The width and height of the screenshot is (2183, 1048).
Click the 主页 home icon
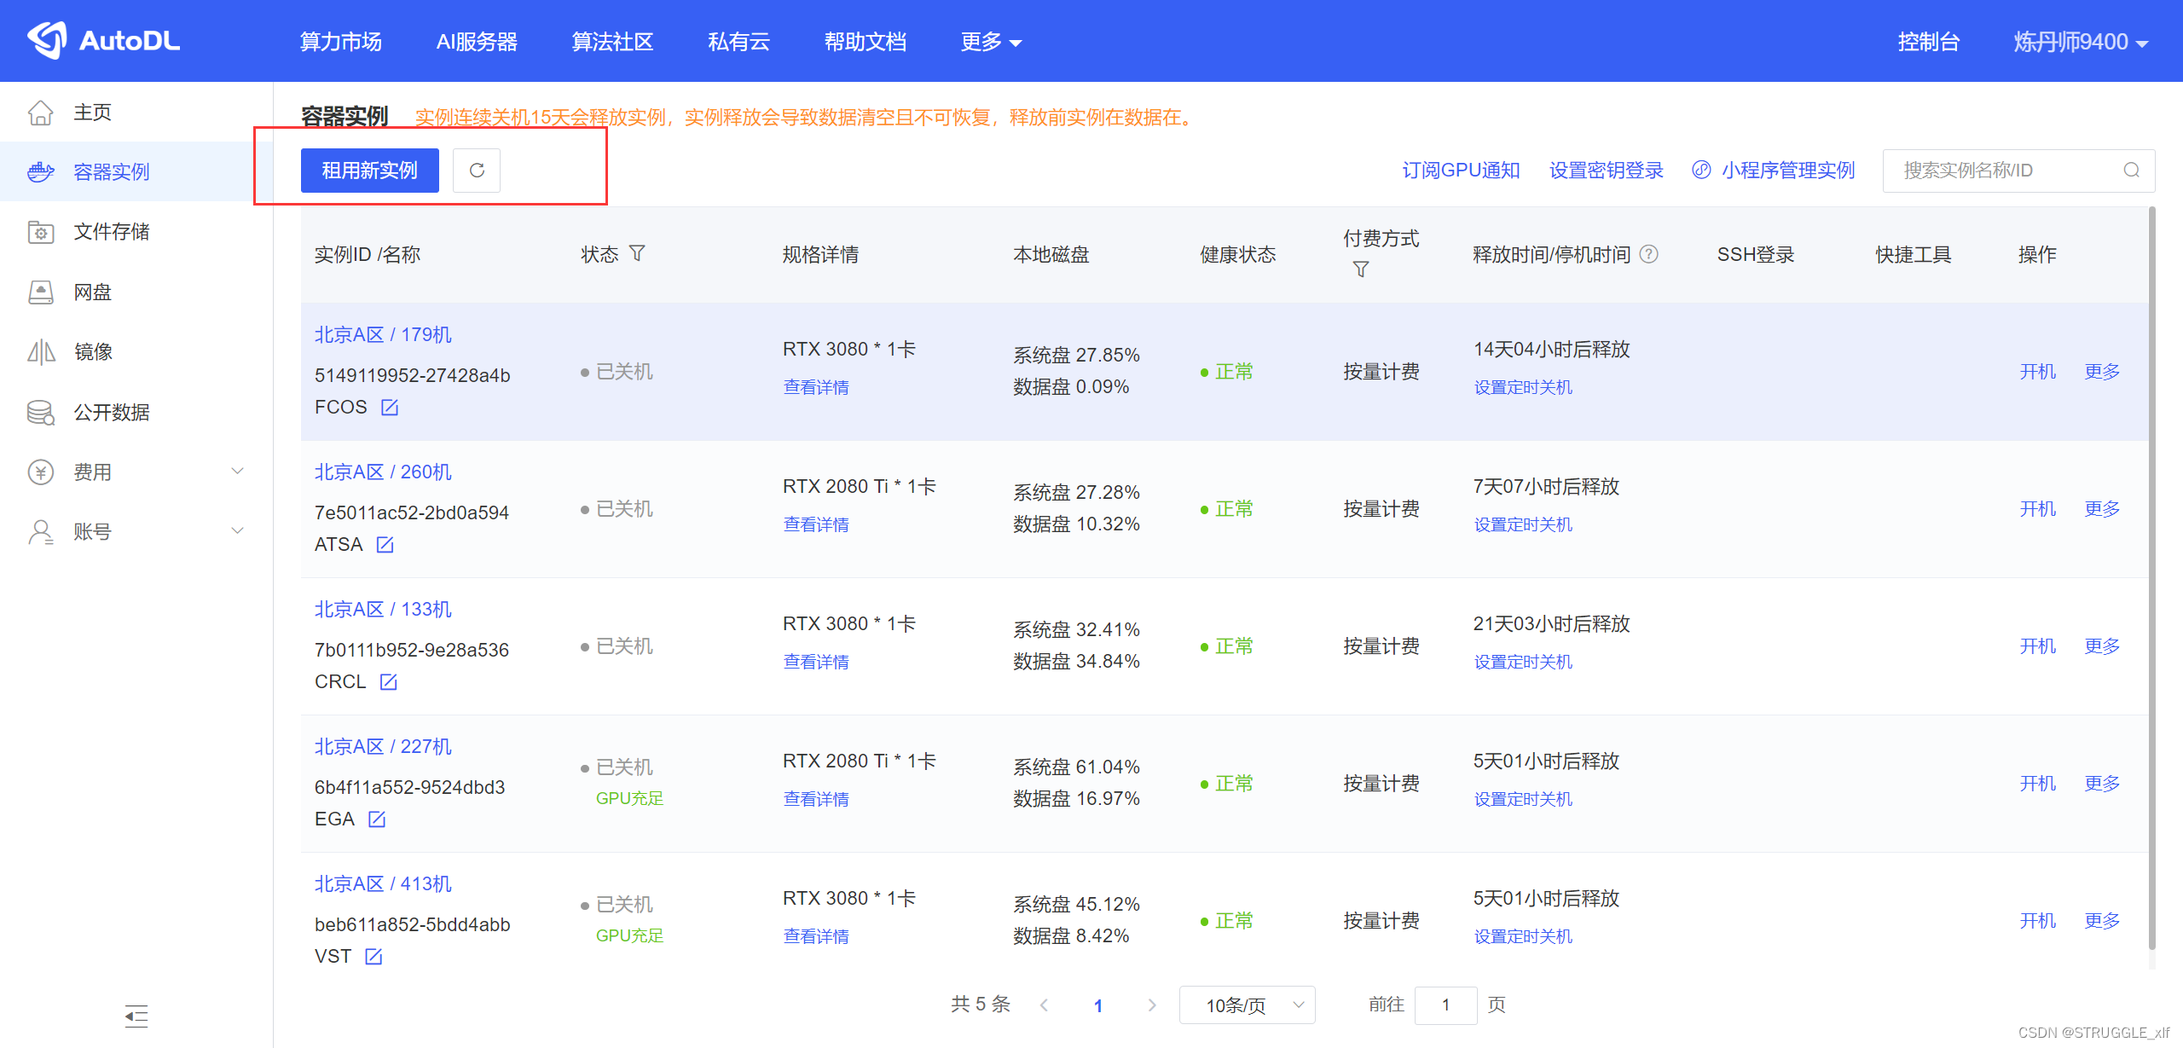pos(40,113)
